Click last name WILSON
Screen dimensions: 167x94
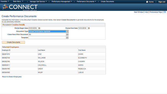(x=41, y=62)
